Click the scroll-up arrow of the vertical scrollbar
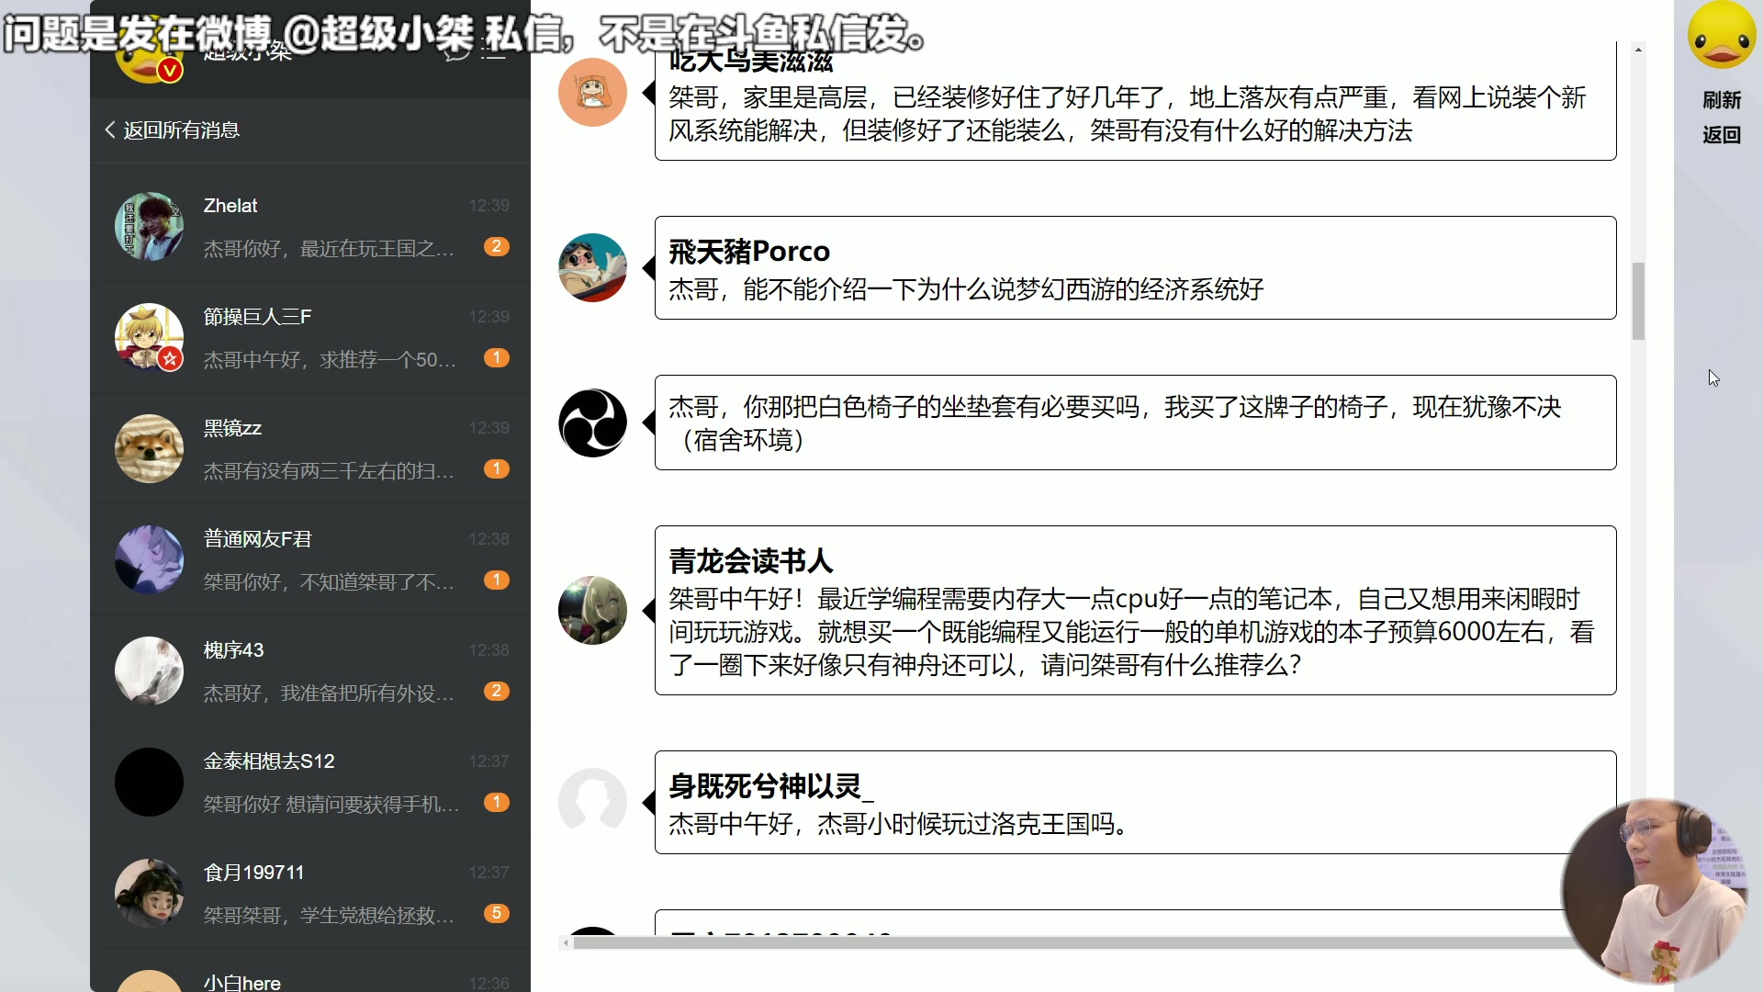 (1638, 49)
